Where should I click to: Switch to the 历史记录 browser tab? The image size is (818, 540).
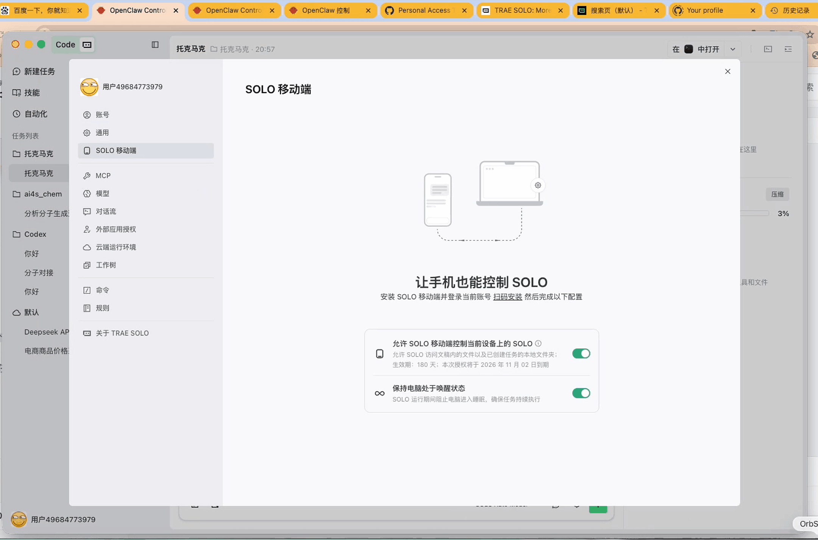pyautogui.click(x=792, y=11)
